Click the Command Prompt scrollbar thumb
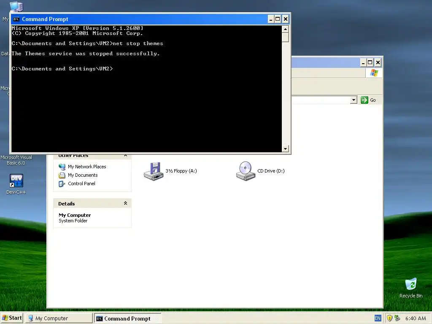Screen dimensions: 432x324 pos(285,37)
